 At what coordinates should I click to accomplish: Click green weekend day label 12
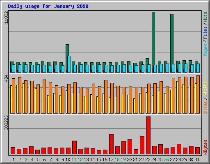coord(80,159)
